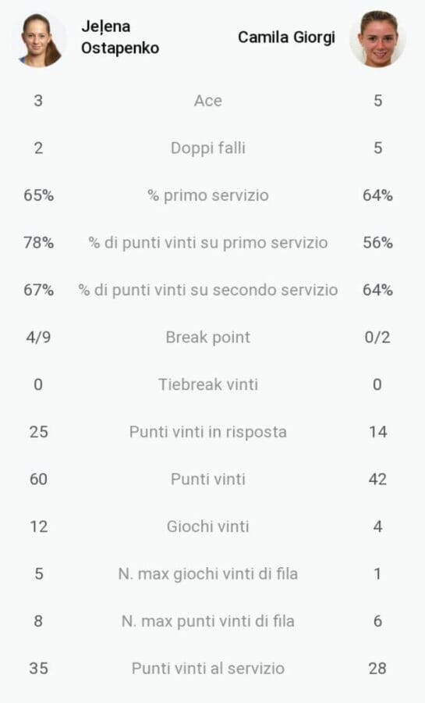Click the Doppi falli statistic label
Image resolution: width=425 pixels, height=703 pixels.
pyautogui.click(x=208, y=148)
